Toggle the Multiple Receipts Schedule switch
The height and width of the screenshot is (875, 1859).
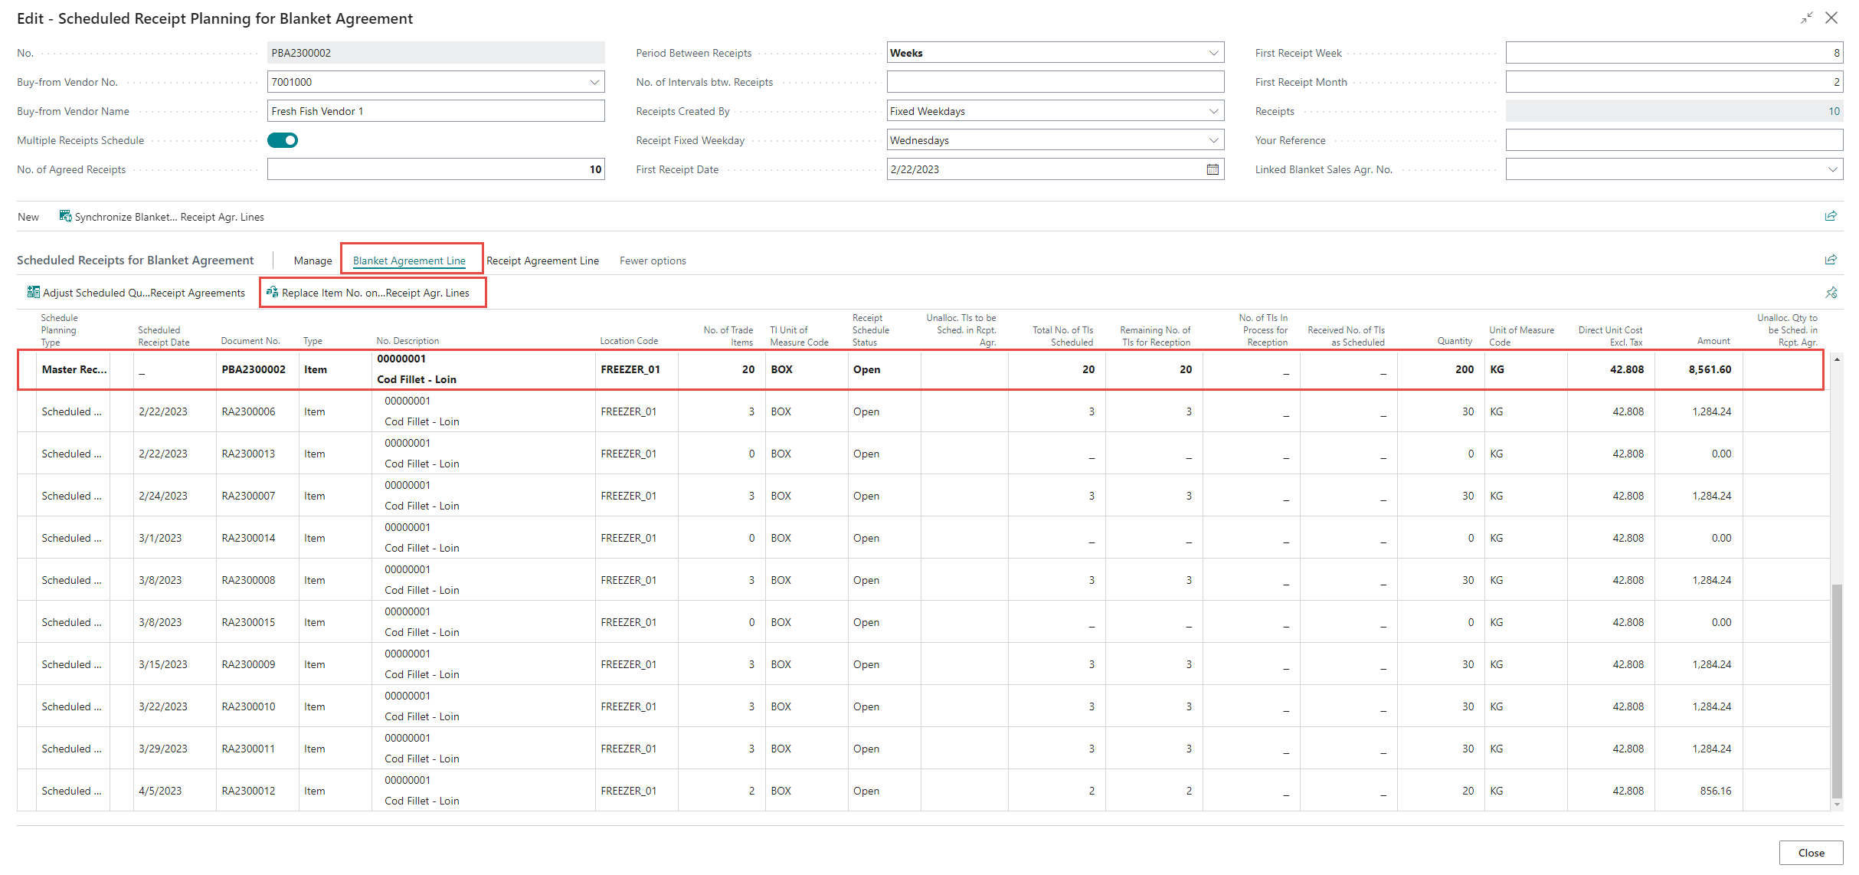coord(283,140)
